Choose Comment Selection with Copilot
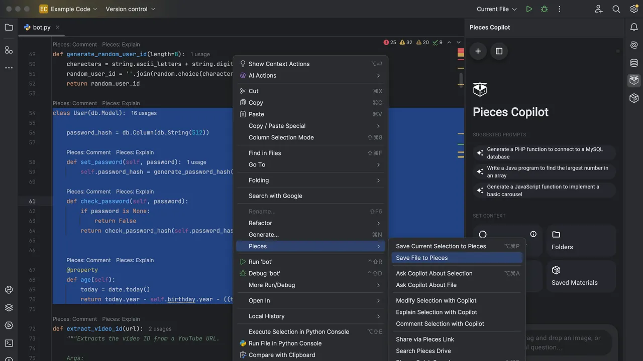Image resolution: width=643 pixels, height=361 pixels. pos(457,323)
